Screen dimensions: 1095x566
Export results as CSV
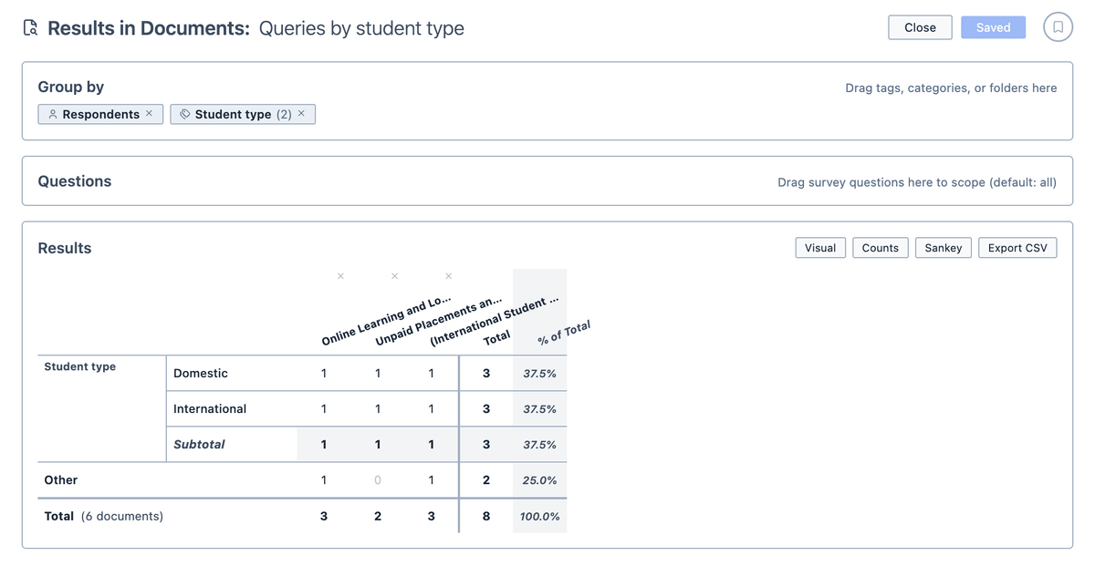[1017, 248]
